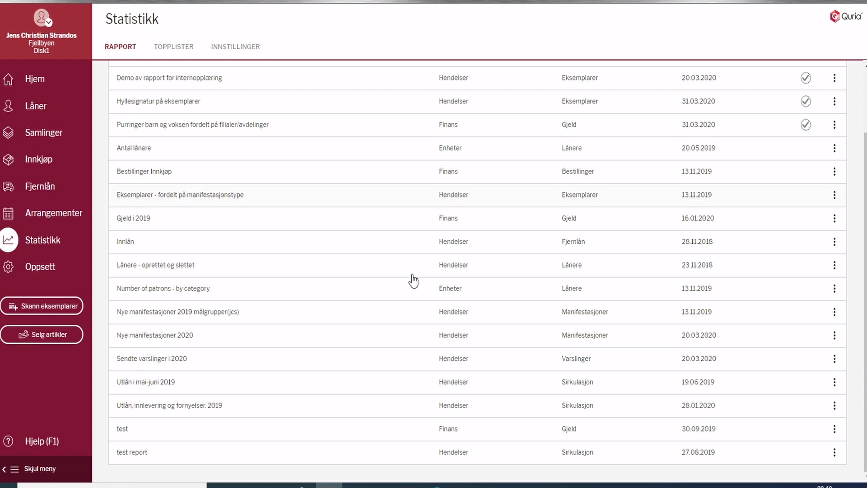Open the Låner person icon
This screenshot has height=488, width=867.
coord(8,106)
